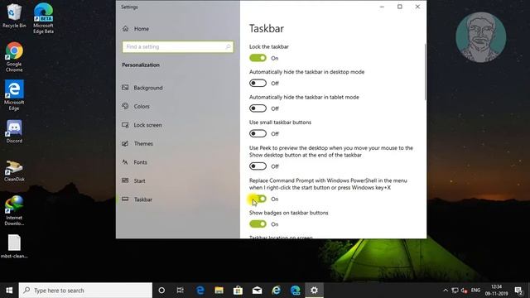Click the ENG language indicator

pos(475,291)
